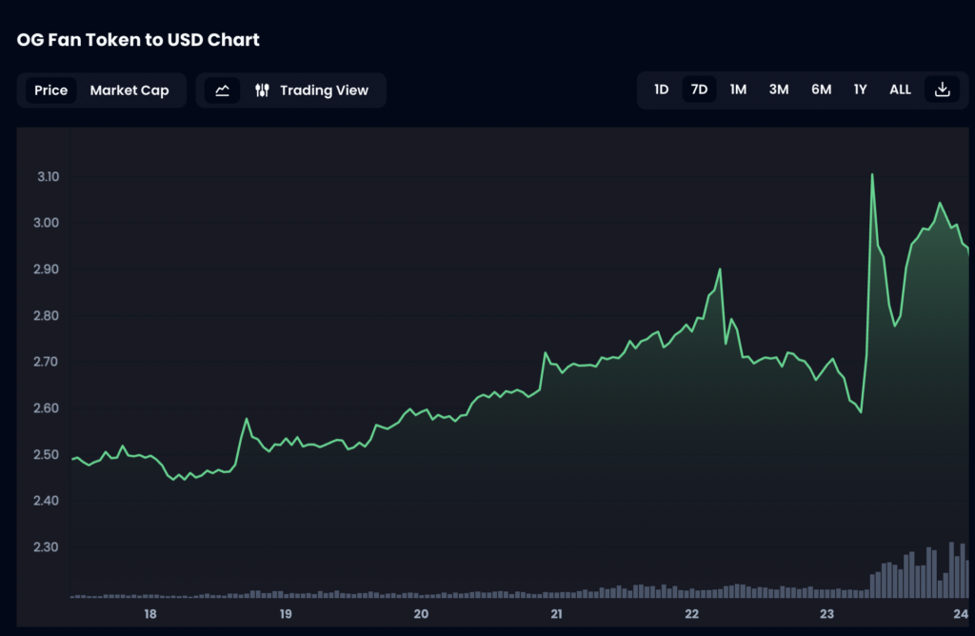
Task: Click the OG Fan Token to USD Chart title
Action: [x=138, y=40]
